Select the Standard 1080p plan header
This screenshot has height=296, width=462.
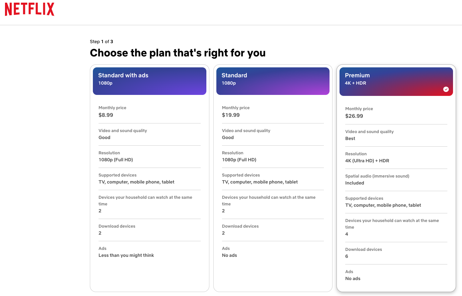273,81
